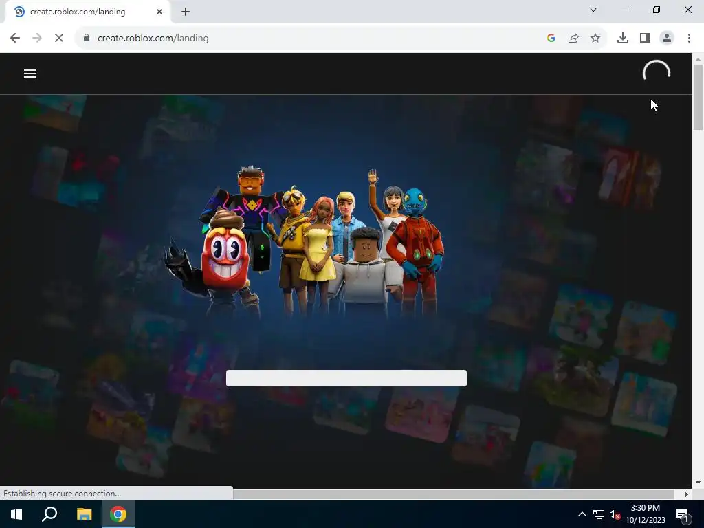
Task: Click scrollbar down arrow
Action: (698, 483)
